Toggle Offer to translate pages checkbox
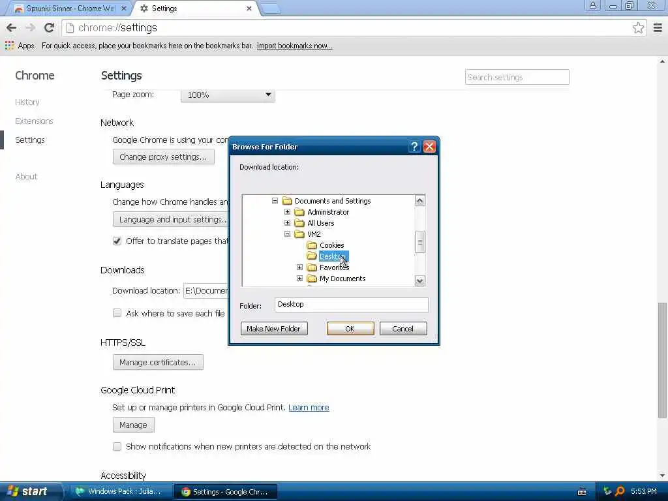Screen dimensions: 668x501 pyautogui.click(x=117, y=241)
